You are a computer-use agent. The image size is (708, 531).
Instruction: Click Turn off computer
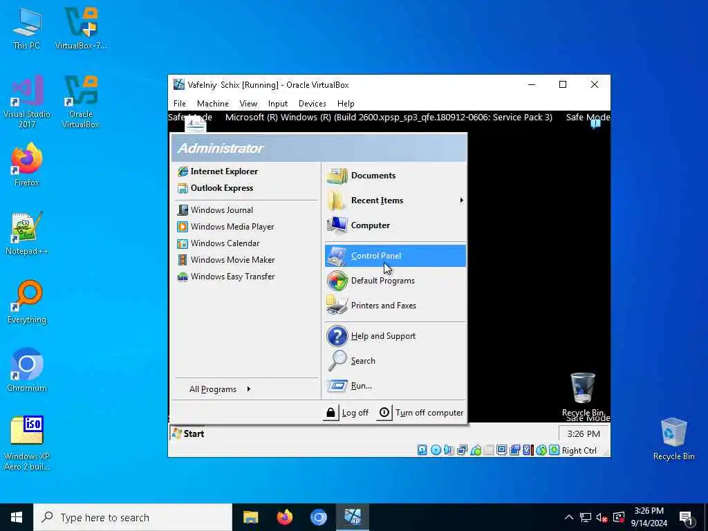[420, 413]
